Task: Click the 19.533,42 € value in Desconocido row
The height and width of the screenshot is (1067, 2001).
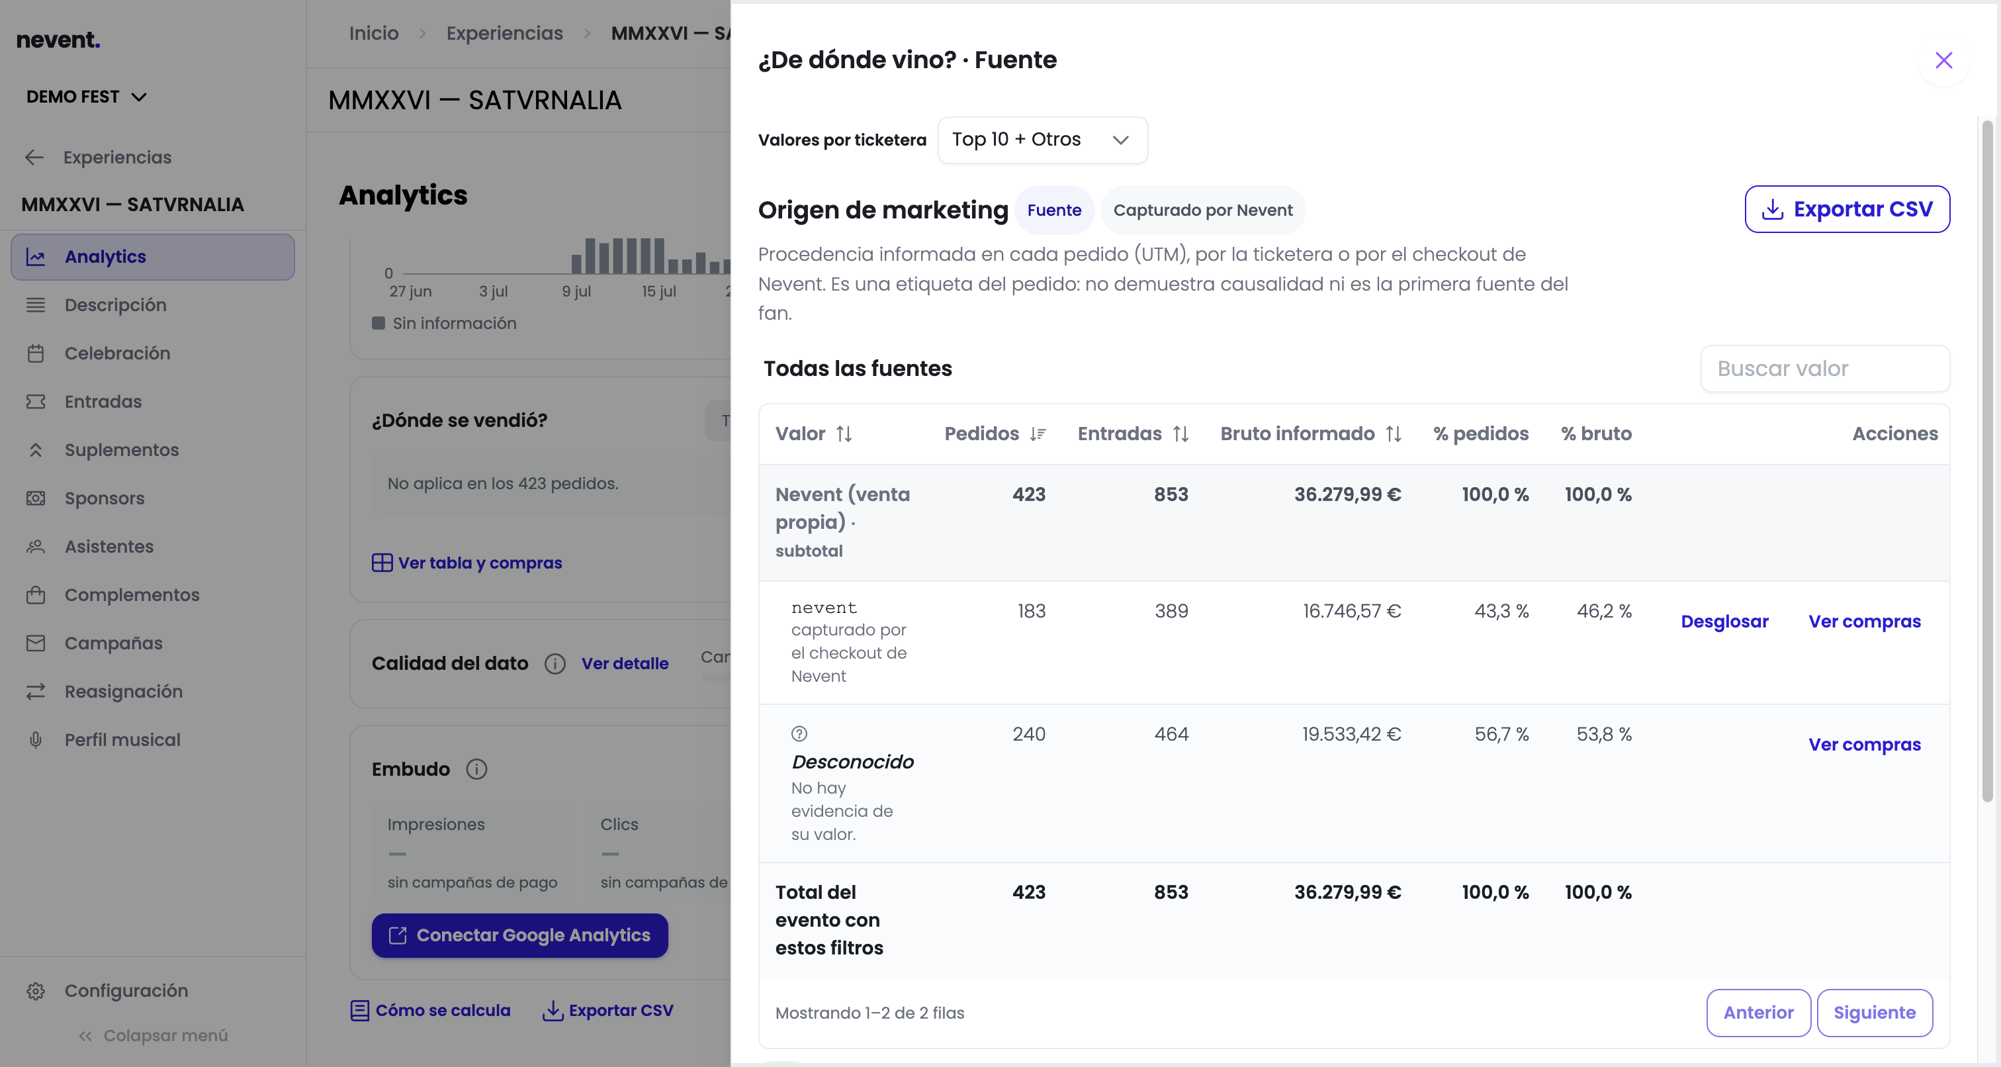Action: pyautogui.click(x=1352, y=733)
